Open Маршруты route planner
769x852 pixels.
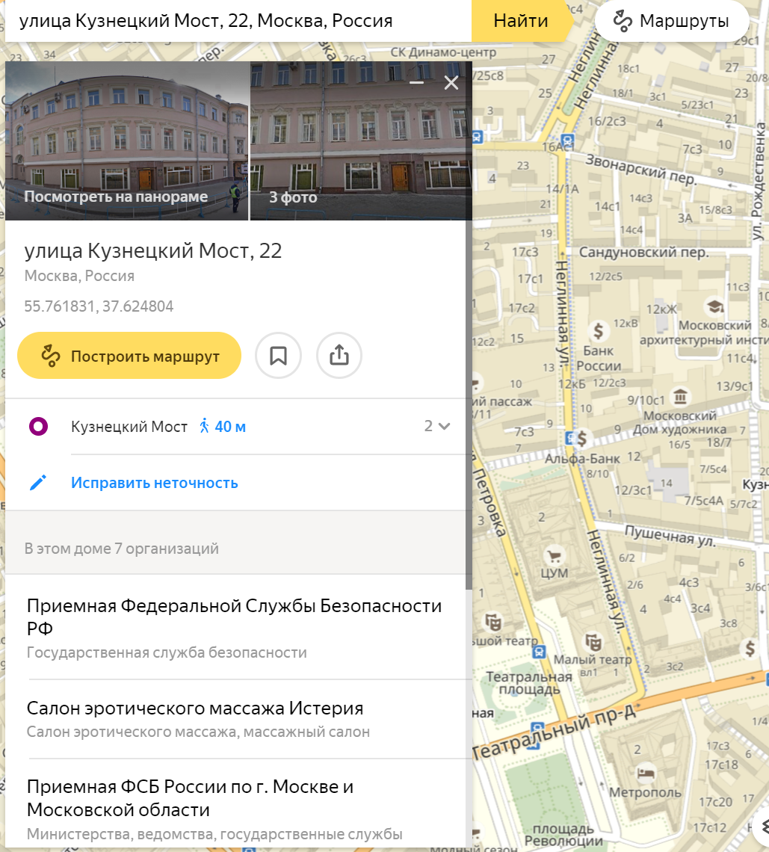point(672,21)
